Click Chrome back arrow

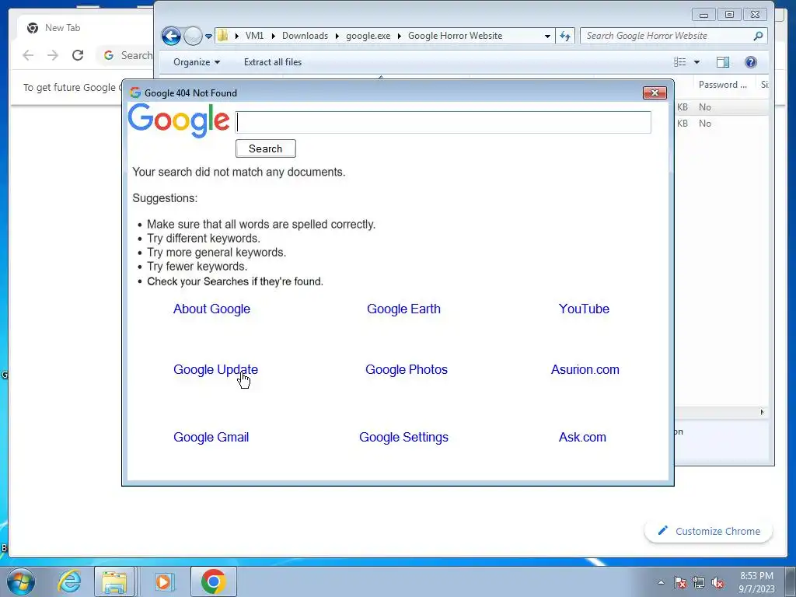pyautogui.click(x=29, y=55)
